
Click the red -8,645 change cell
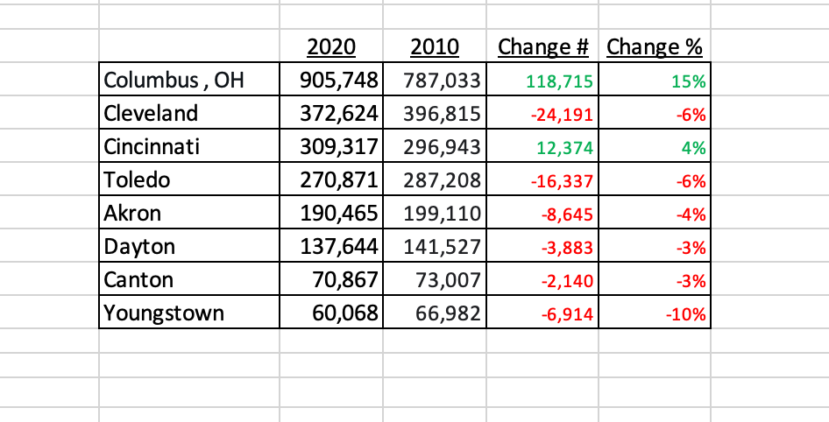[x=543, y=213]
